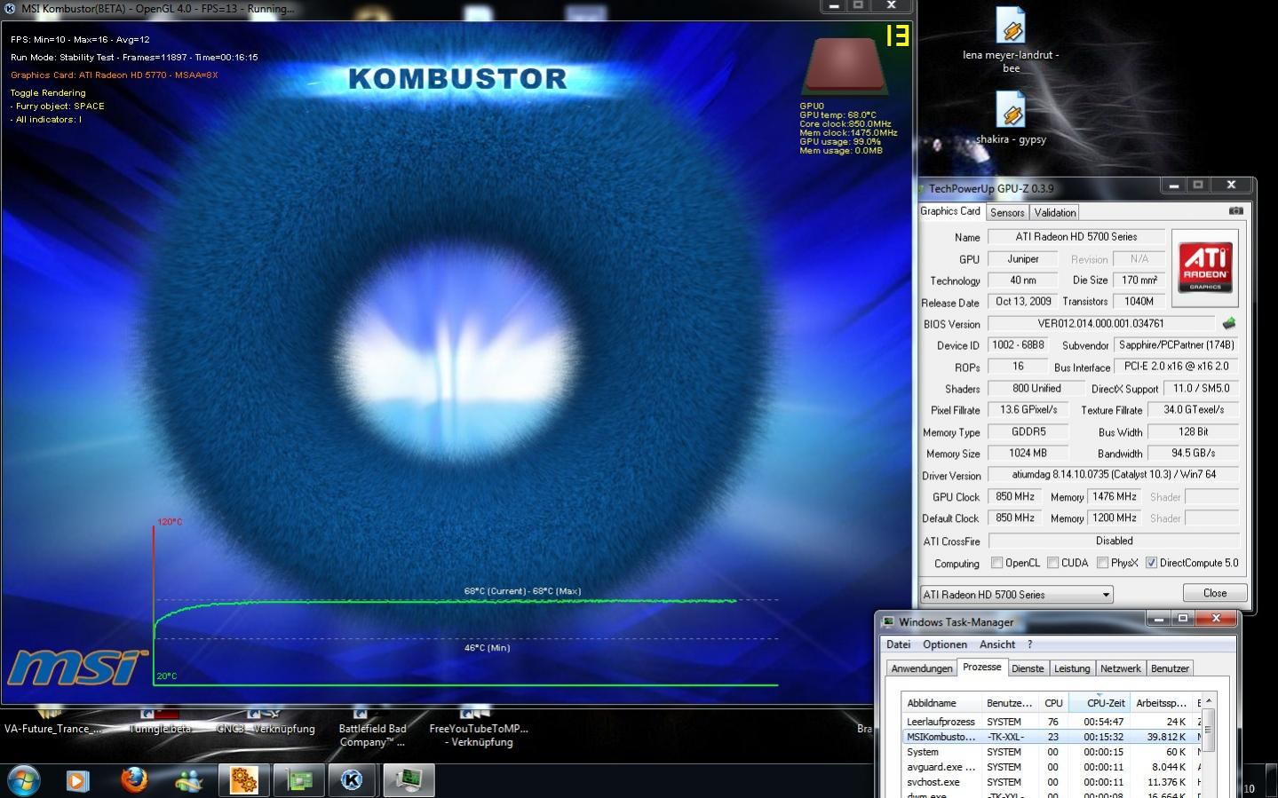Switch to Dienste tab in Task-Manager
Image resolution: width=1278 pixels, height=798 pixels.
[x=1028, y=668]
